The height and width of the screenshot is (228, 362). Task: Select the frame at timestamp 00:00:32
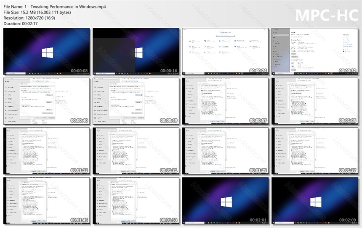click(x=315, y=52)
